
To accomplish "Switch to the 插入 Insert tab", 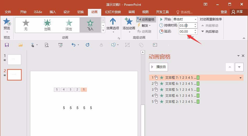I will point(53,12).
